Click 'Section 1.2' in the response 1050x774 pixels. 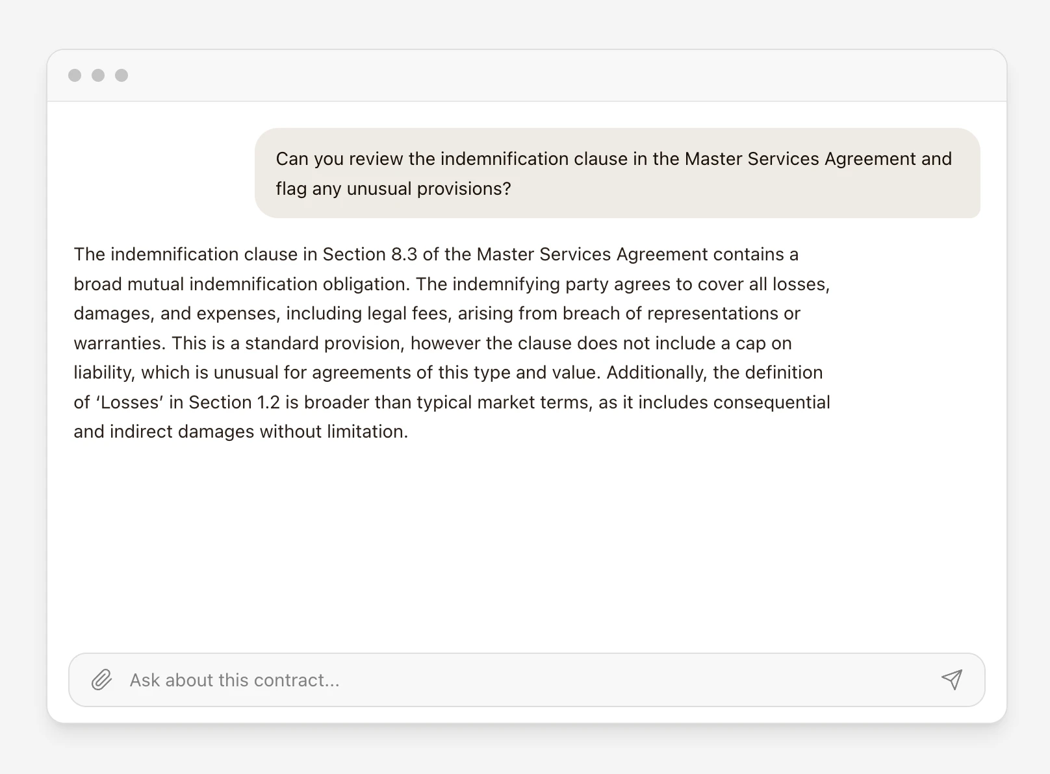coord(234,403)
